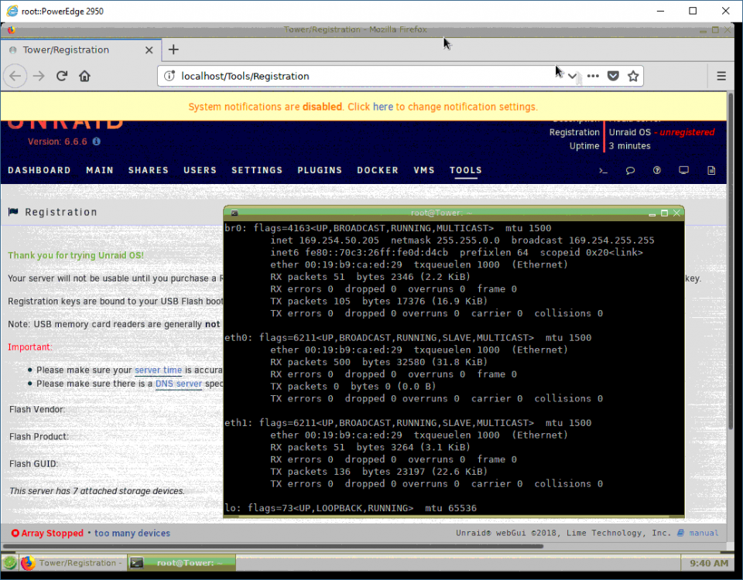This screenshot has width=743, height=580.
Task: Click the 'unregistered' registration status
Action: (x=687, y=132)
